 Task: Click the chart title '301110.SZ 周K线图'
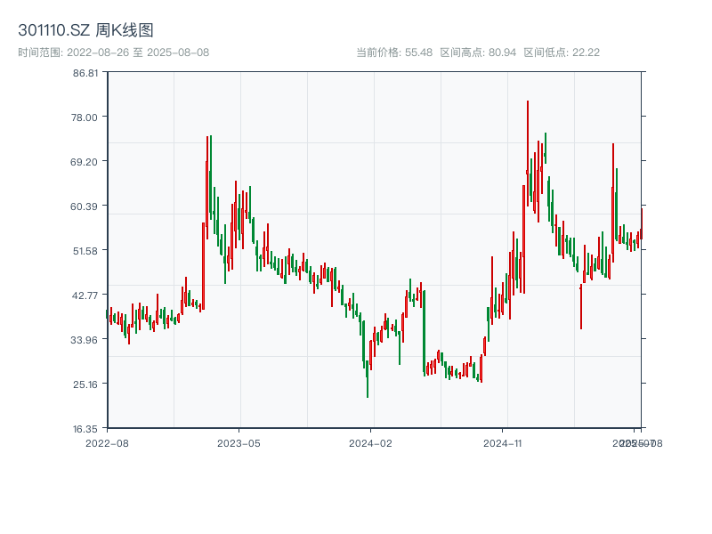click(85, 30)
